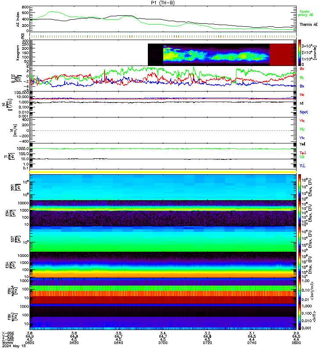Click the "Y-GSE" row label
This screenshot has height=352, width=330.
pos(8,336)
